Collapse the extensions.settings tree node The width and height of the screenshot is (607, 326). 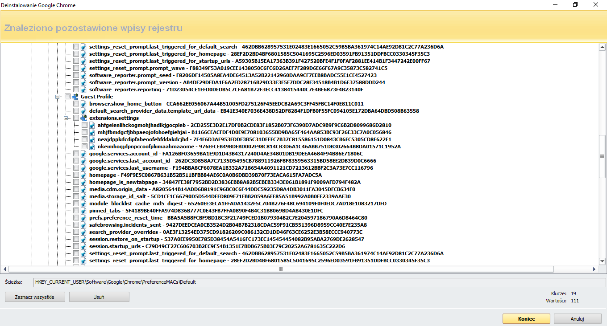tap(66, 118)
